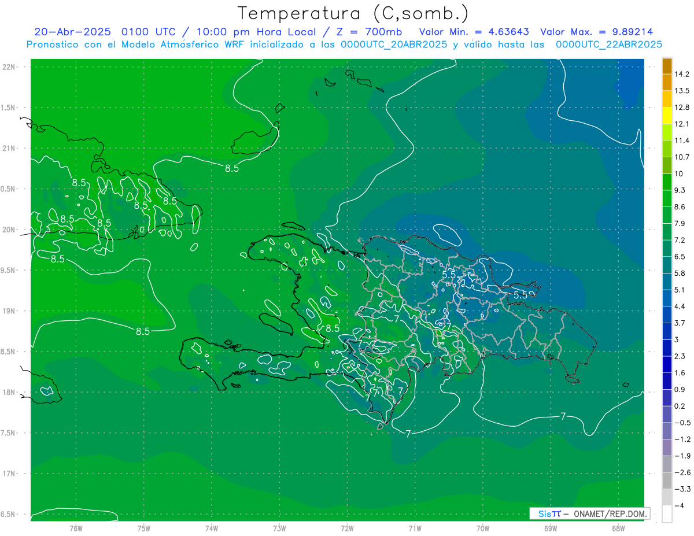Click the "11.4" colorbar label
This screenshot has width=694, height=536.
(682, 141)
